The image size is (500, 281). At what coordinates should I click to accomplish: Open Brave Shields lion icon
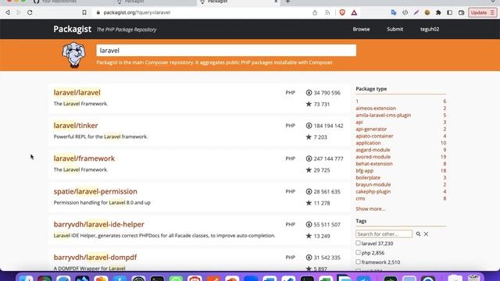pos(342,12)
